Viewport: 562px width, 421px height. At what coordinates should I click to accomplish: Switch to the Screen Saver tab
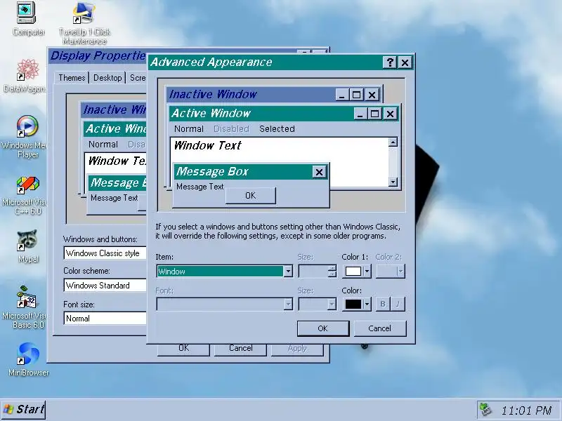click(137, 78)
